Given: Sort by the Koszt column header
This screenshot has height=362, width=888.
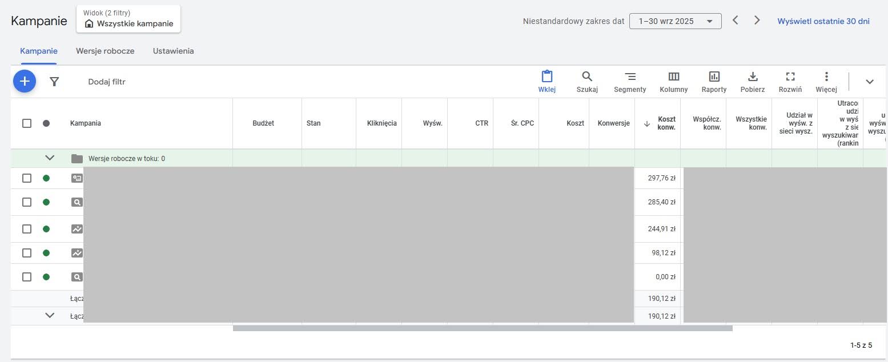Looking at the screenshot, I should point(575,123).
